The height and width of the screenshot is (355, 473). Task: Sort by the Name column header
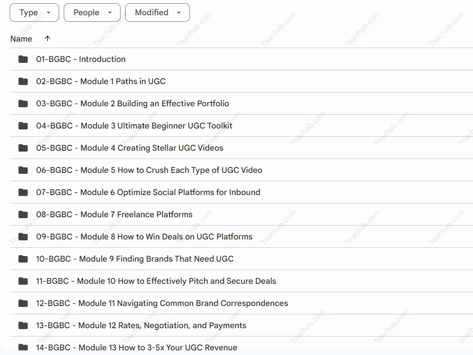coord(21,39)
